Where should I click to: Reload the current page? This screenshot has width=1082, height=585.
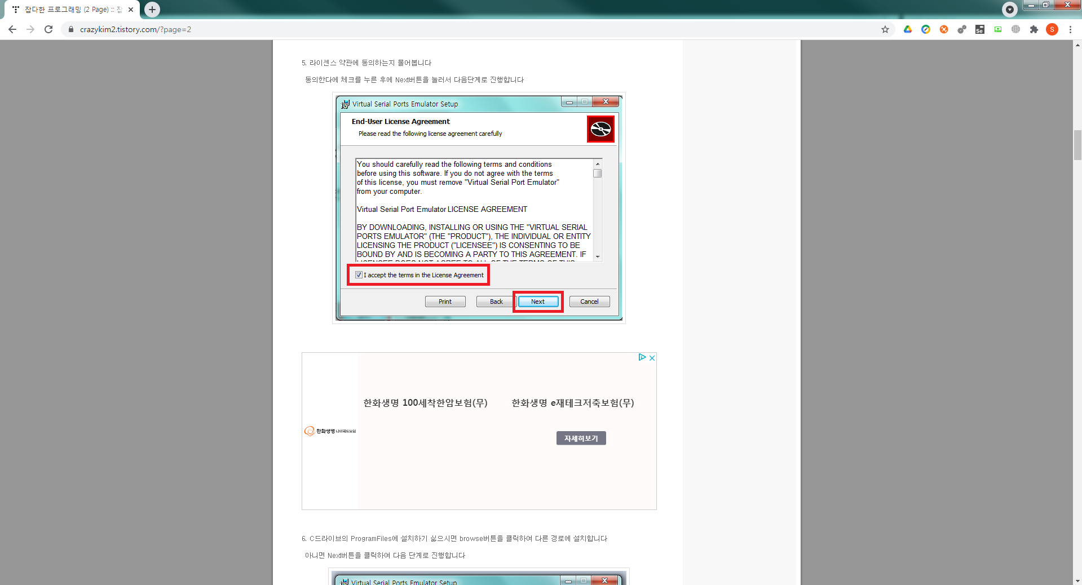point(48,29)
